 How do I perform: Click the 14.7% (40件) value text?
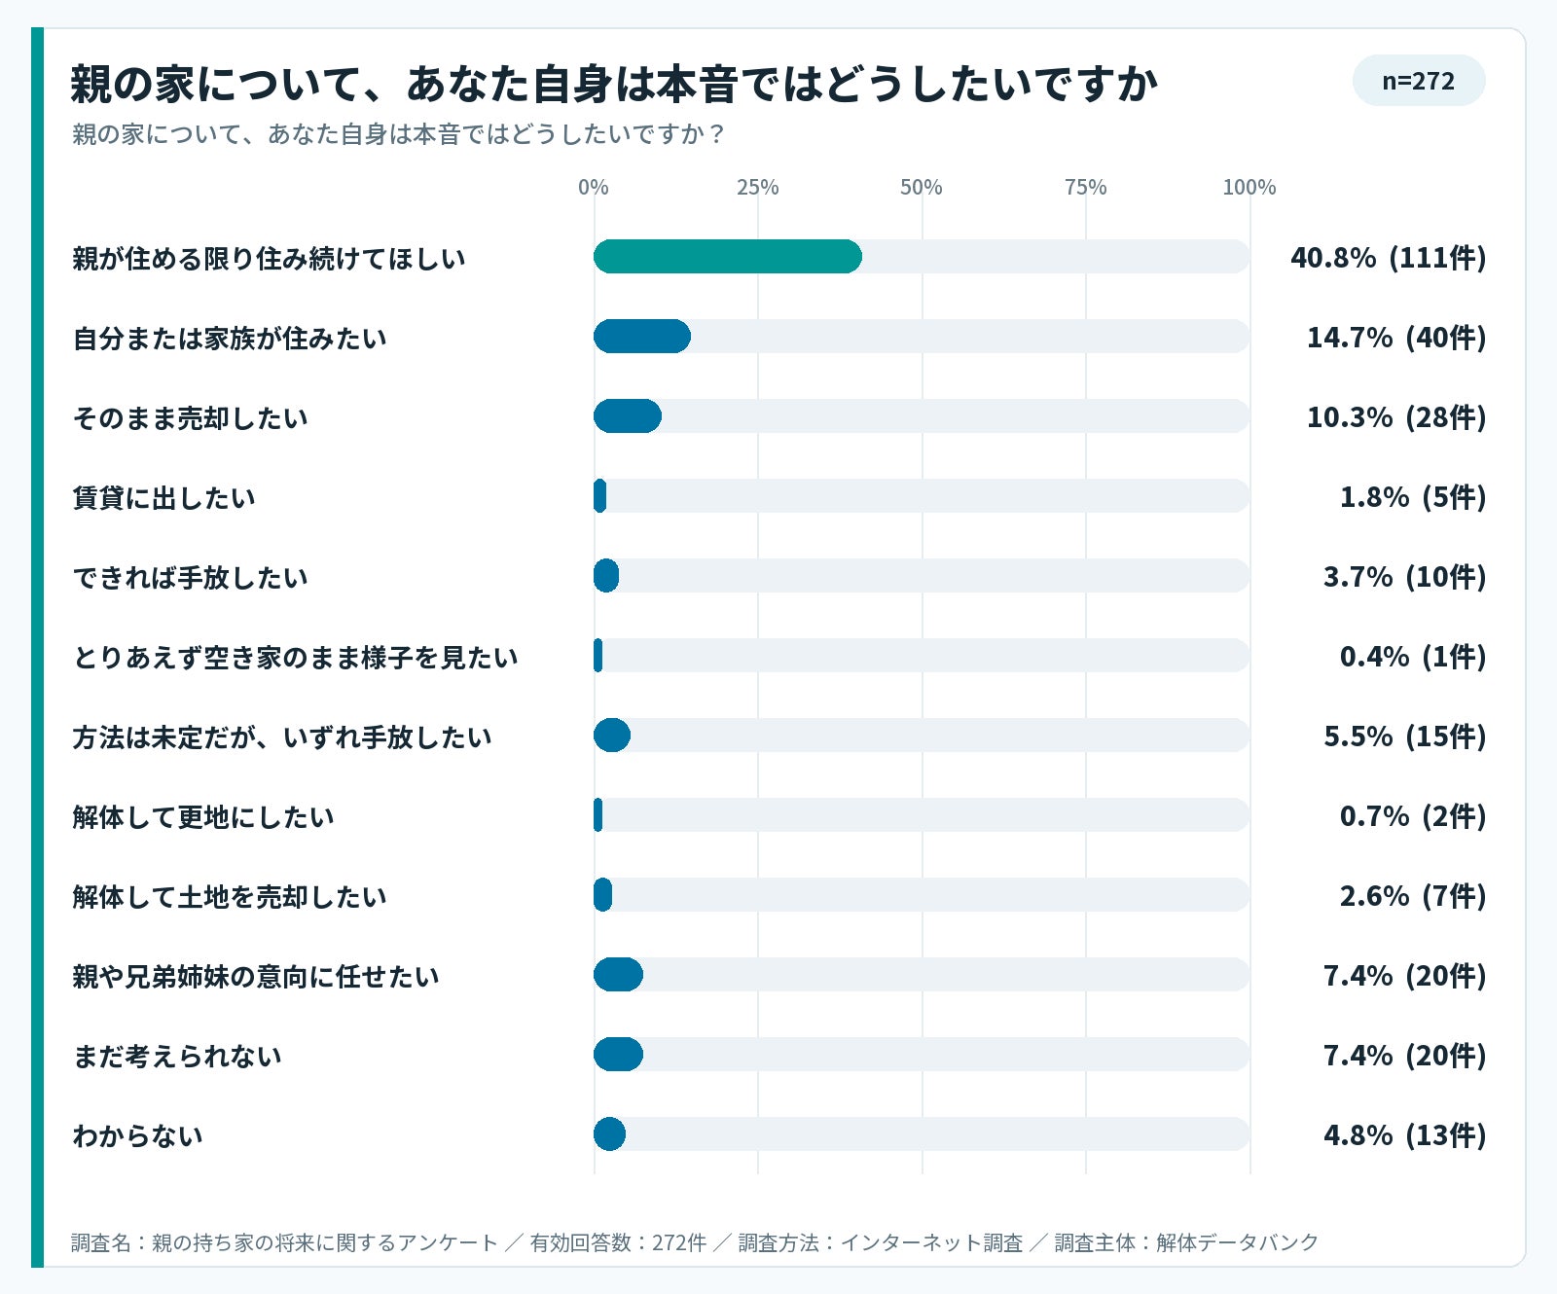pyautogui.click(x=1396, y=338)
